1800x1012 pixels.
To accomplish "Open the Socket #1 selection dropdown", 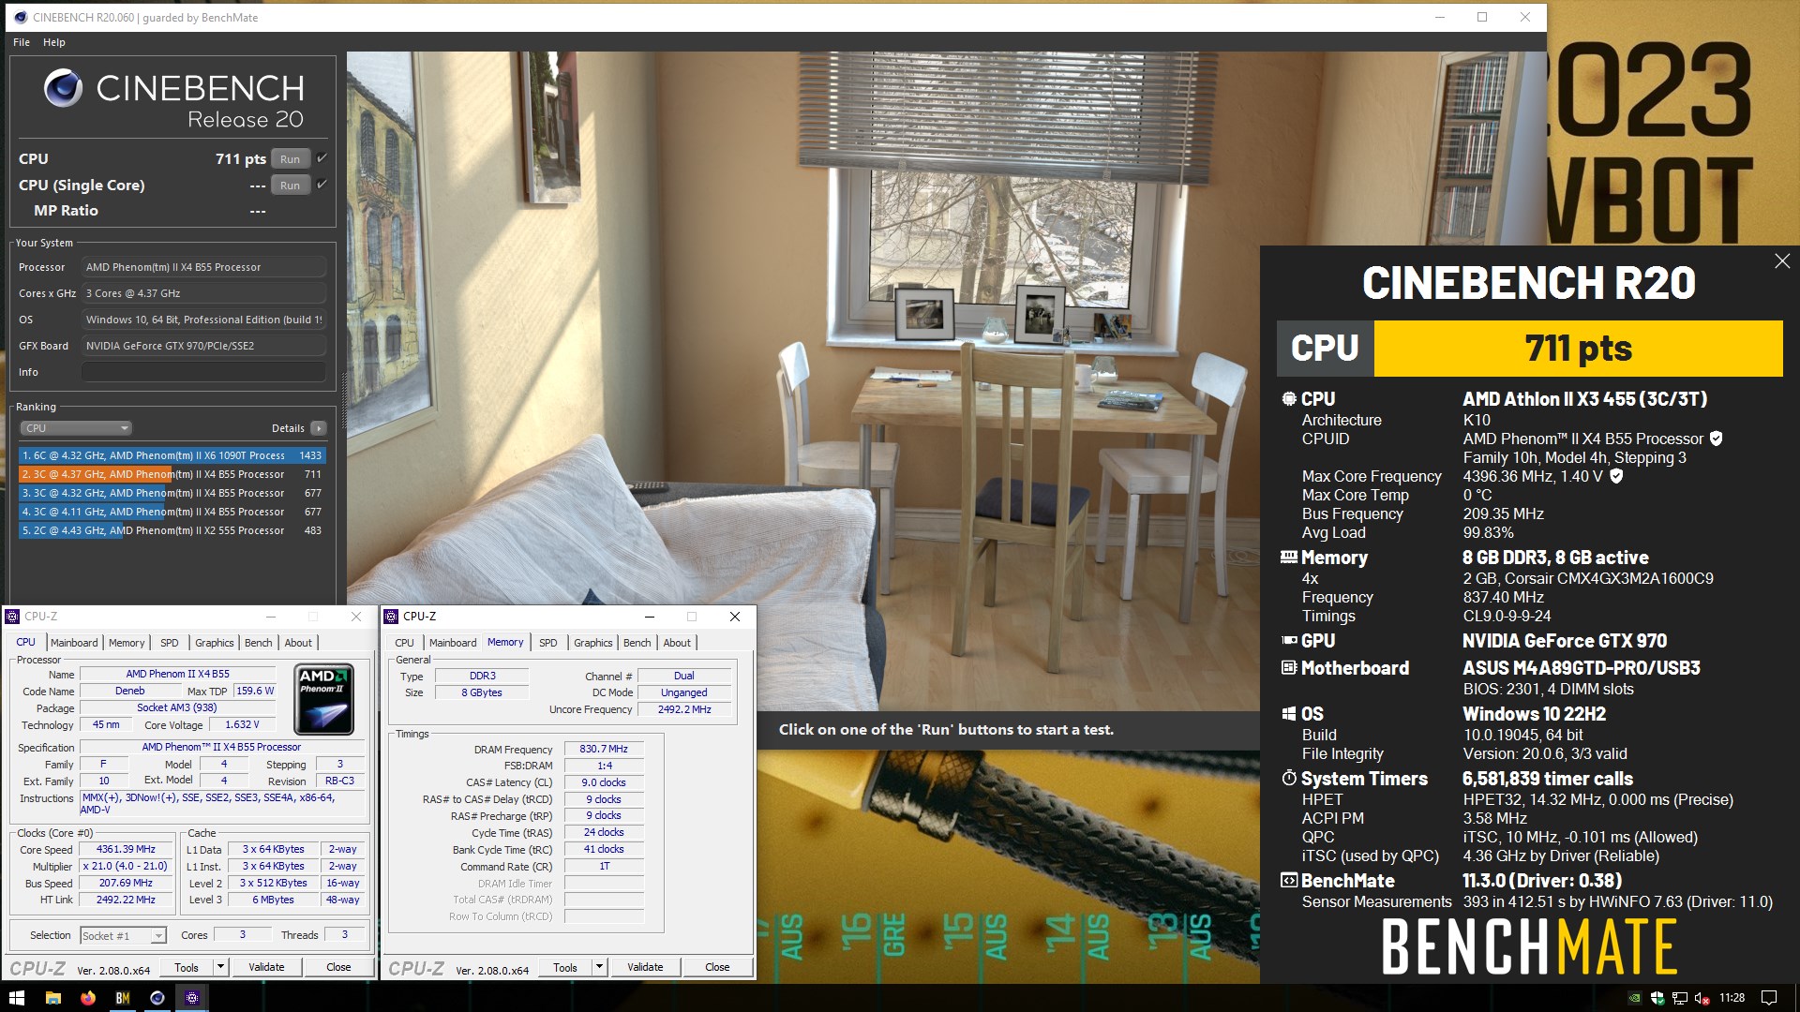I will (123, 935).
